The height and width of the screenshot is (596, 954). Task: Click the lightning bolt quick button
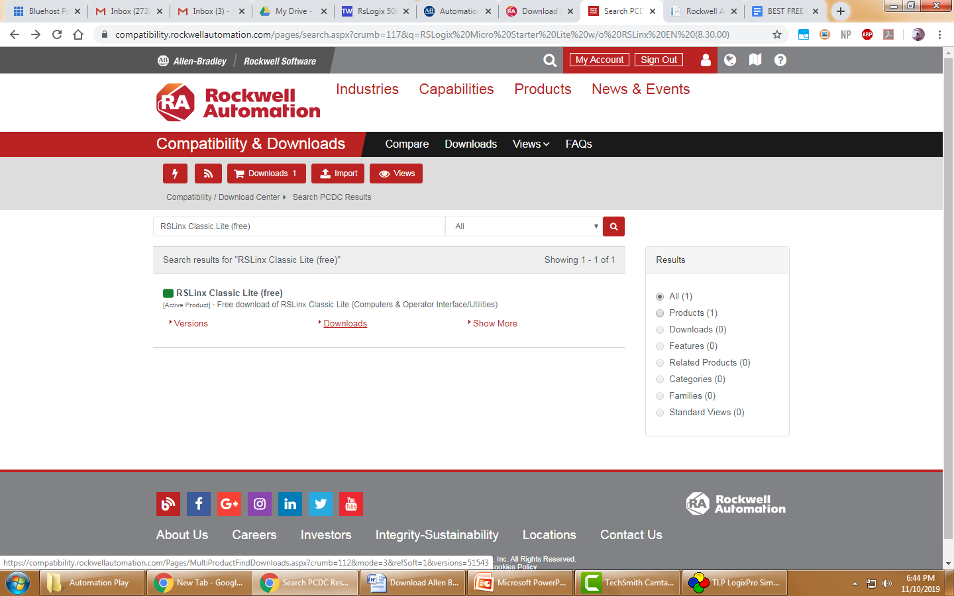175,174
